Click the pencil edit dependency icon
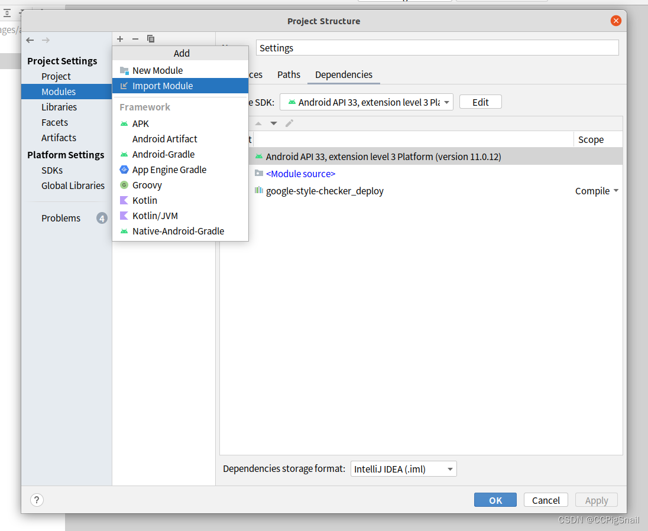 click(289, 123)
